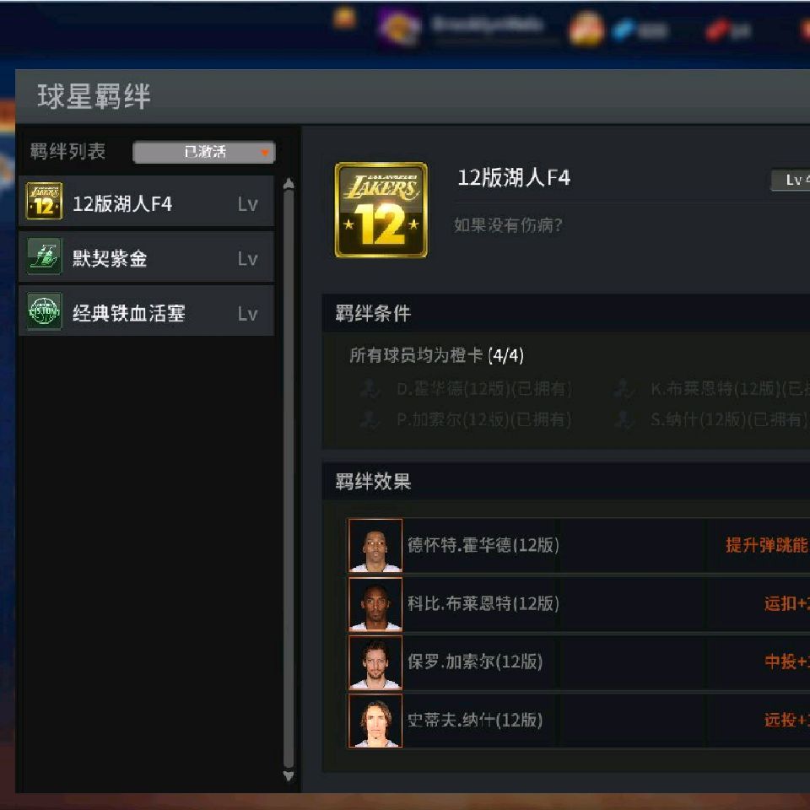This screenshot has width=810, height=810.
Task: Click 史蒂夫.纳什 player portrait
Action: pyautogui.click(x=375, y=721)
